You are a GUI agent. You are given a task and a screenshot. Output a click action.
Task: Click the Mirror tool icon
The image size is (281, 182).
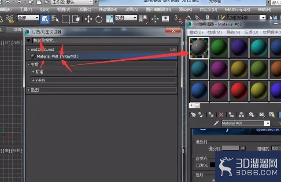click(273, 18)
